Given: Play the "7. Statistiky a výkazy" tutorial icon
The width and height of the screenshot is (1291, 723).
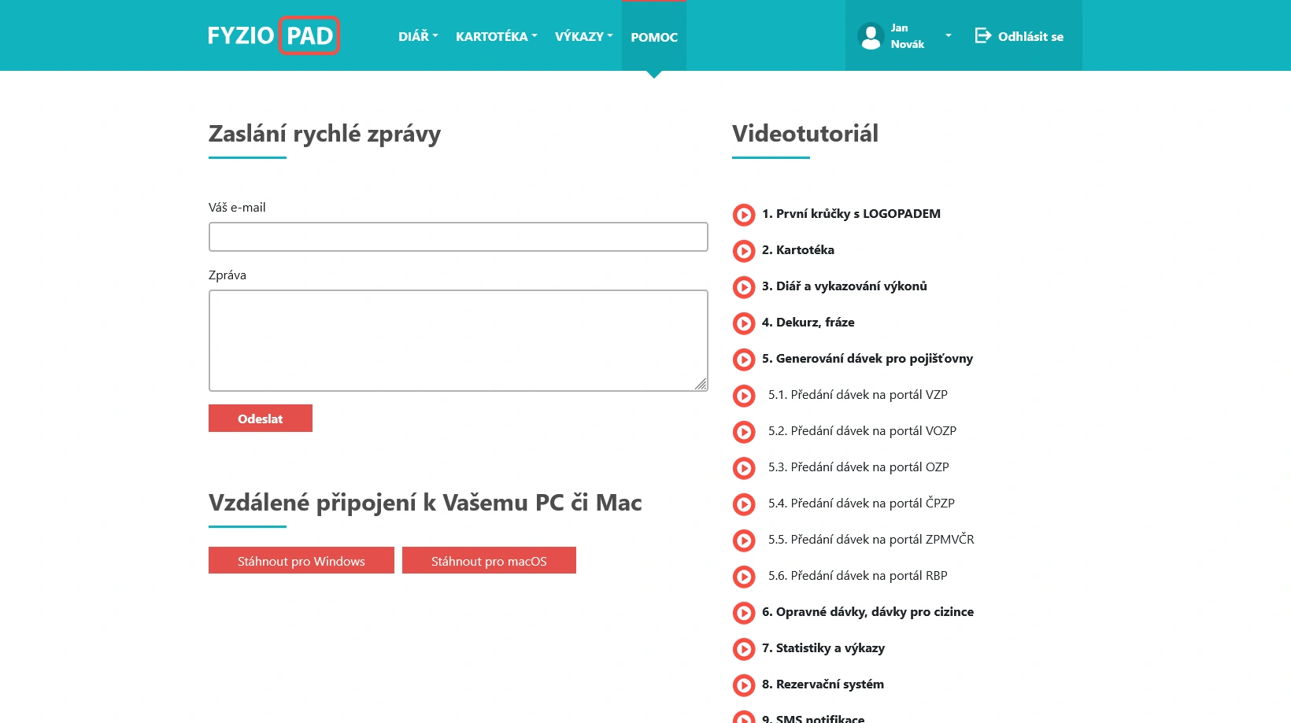Looking at the screenshot, I should click(x=744, y=649).
